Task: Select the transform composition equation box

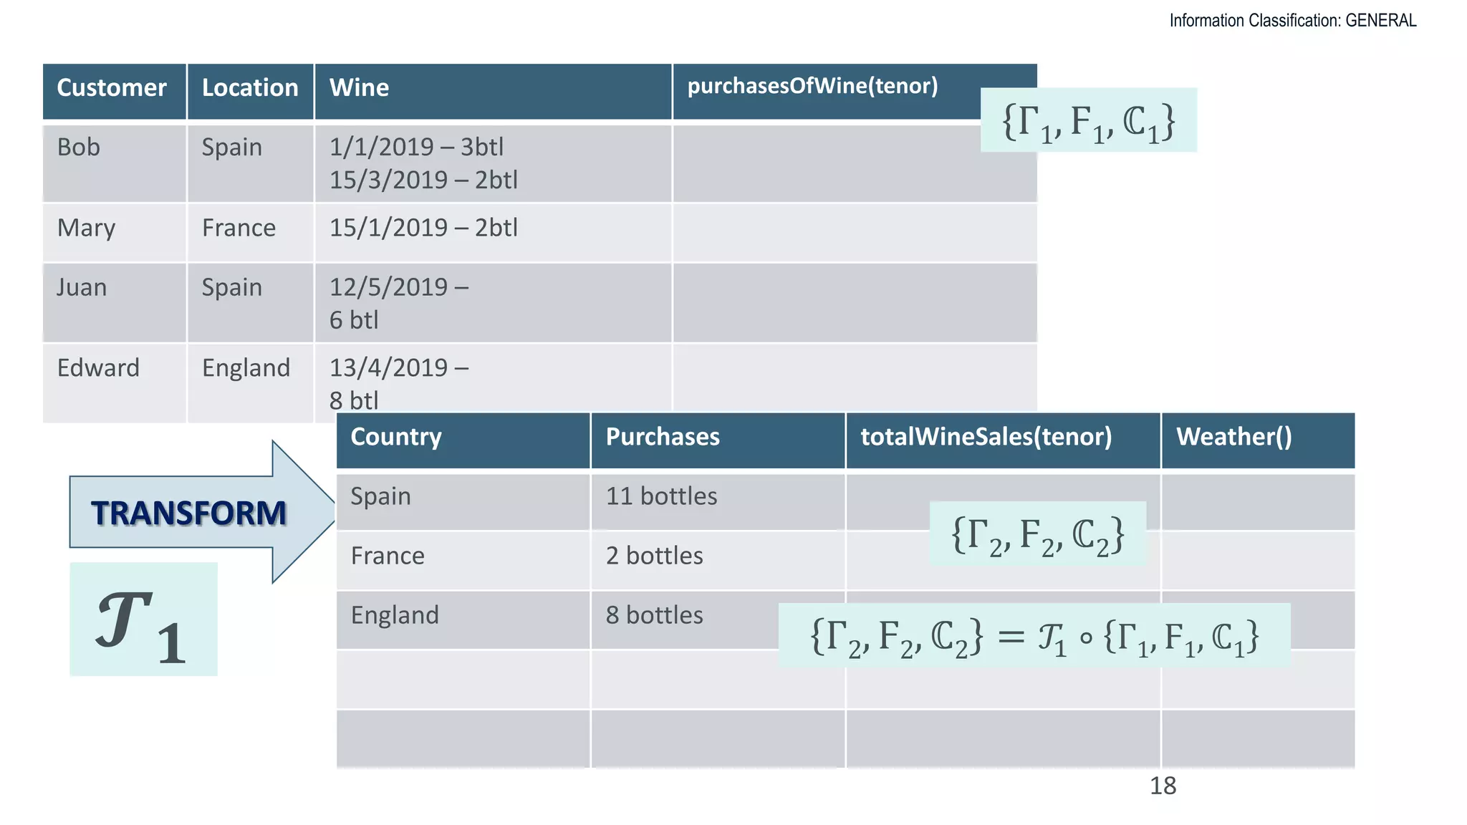Action: (1034, 636)
